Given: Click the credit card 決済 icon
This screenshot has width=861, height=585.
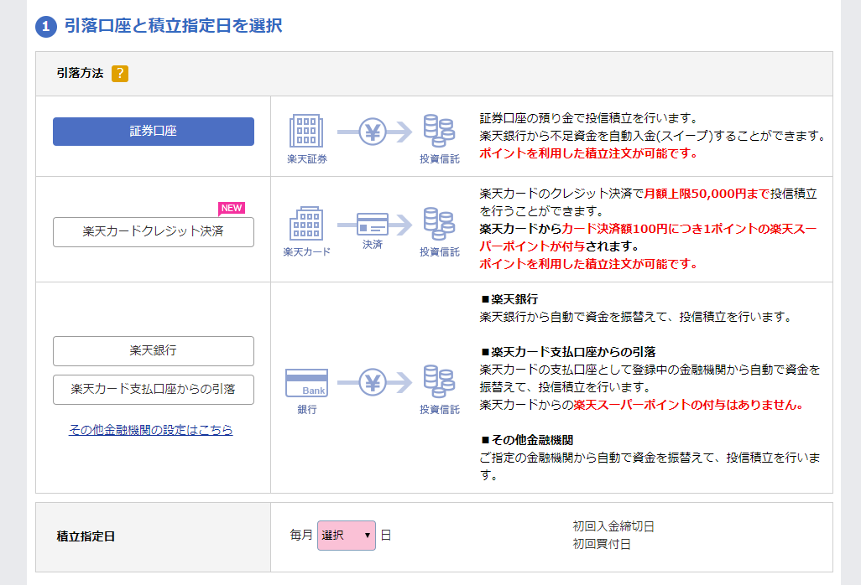Looking at the screenshot, I should tap(374, 225).
